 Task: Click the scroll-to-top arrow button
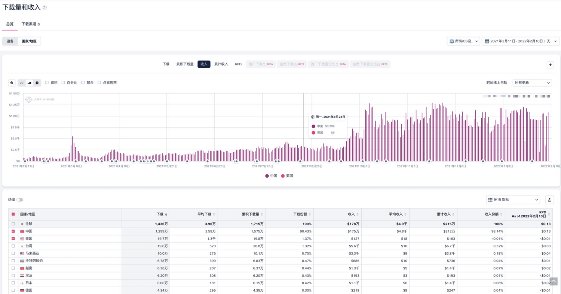click(x=554, y=281)
